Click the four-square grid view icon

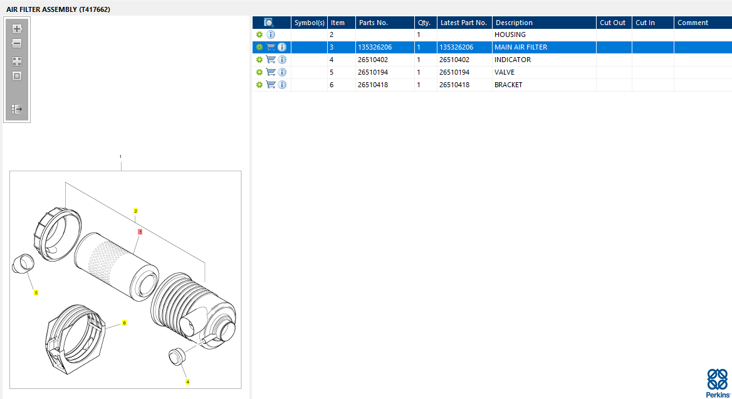[17, 61]
